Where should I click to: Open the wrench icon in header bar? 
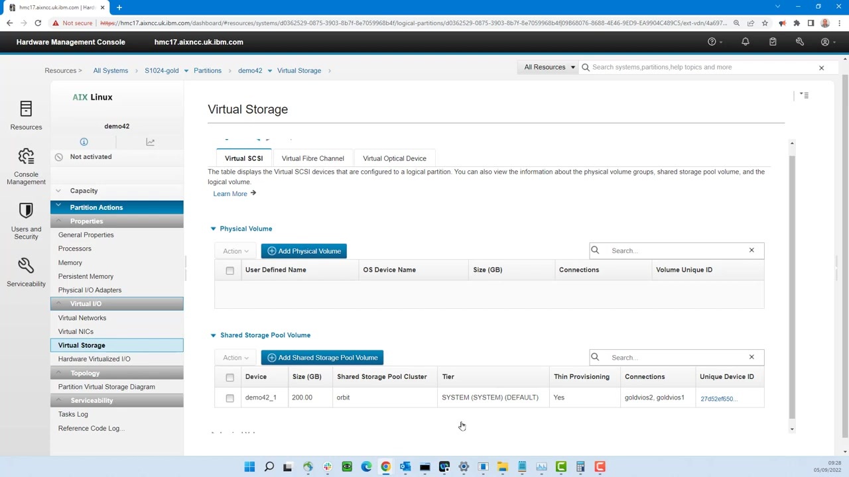(800, 42)
